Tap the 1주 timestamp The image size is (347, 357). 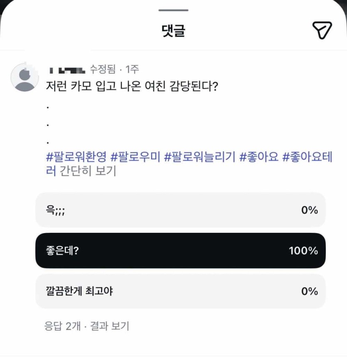tap(132, 69)
